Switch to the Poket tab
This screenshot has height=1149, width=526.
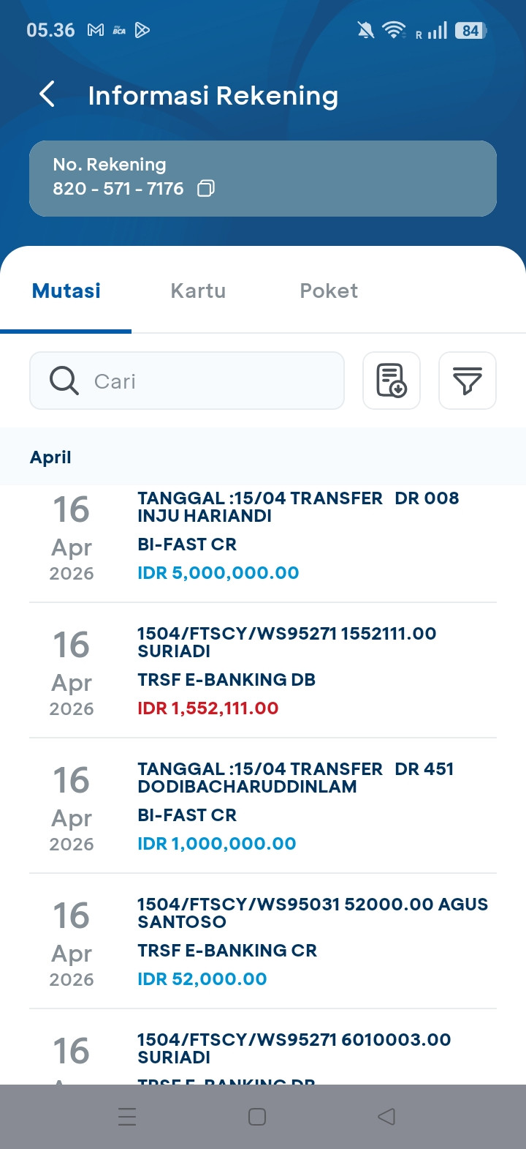coord(329,291)
